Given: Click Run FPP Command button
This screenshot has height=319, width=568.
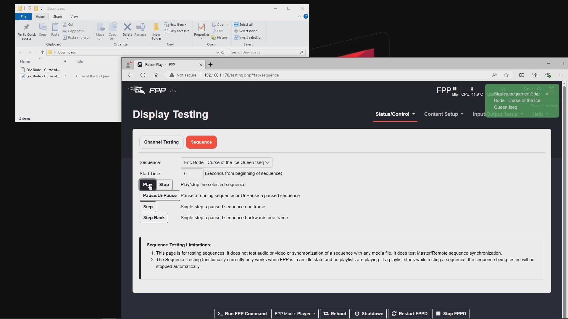Looking at the screenshot, I should [242, 313].
